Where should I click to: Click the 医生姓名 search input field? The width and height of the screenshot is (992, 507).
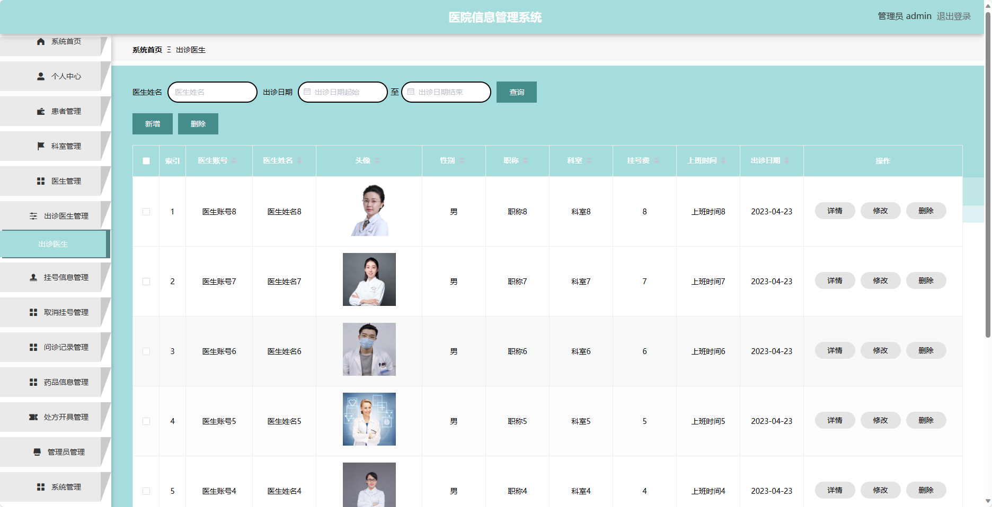click(x=212, y=92)
